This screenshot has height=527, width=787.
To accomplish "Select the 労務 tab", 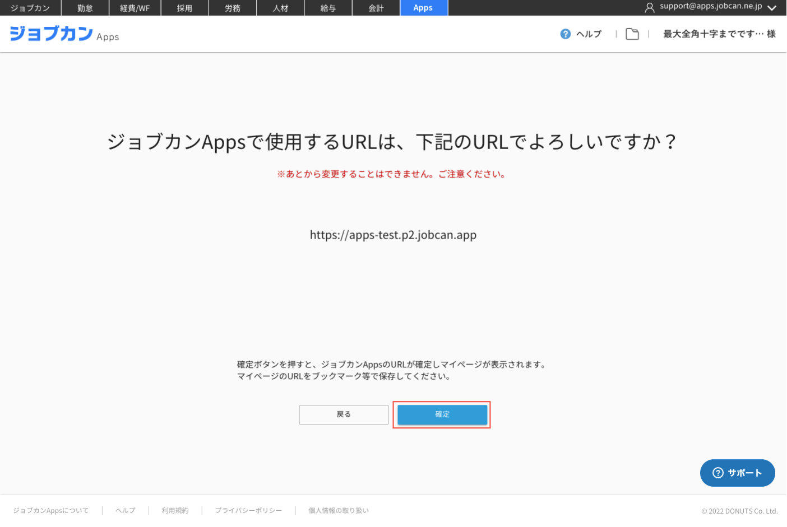I will 233,8.
